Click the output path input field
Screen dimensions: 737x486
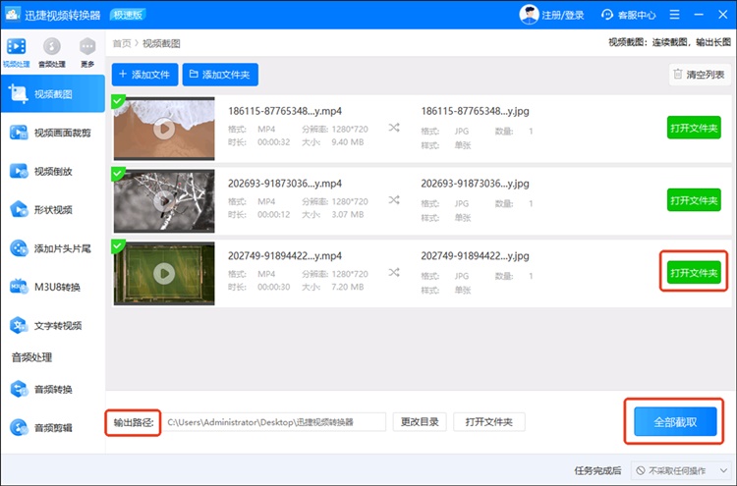pos(274,421)
